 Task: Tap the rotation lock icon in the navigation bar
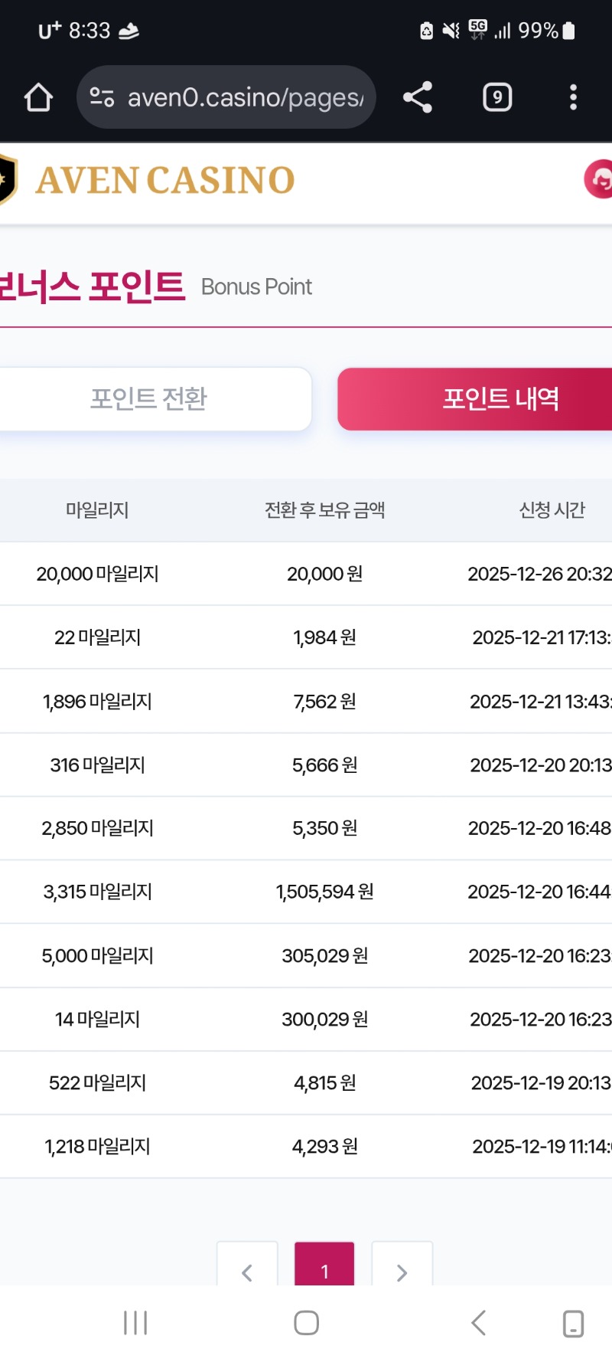[573, 1323]
